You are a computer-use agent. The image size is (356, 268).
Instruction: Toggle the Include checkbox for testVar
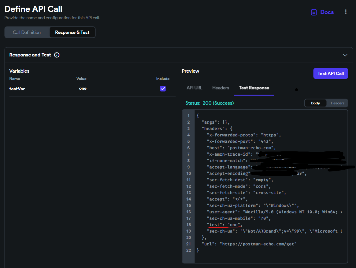[x=163, y=88]
